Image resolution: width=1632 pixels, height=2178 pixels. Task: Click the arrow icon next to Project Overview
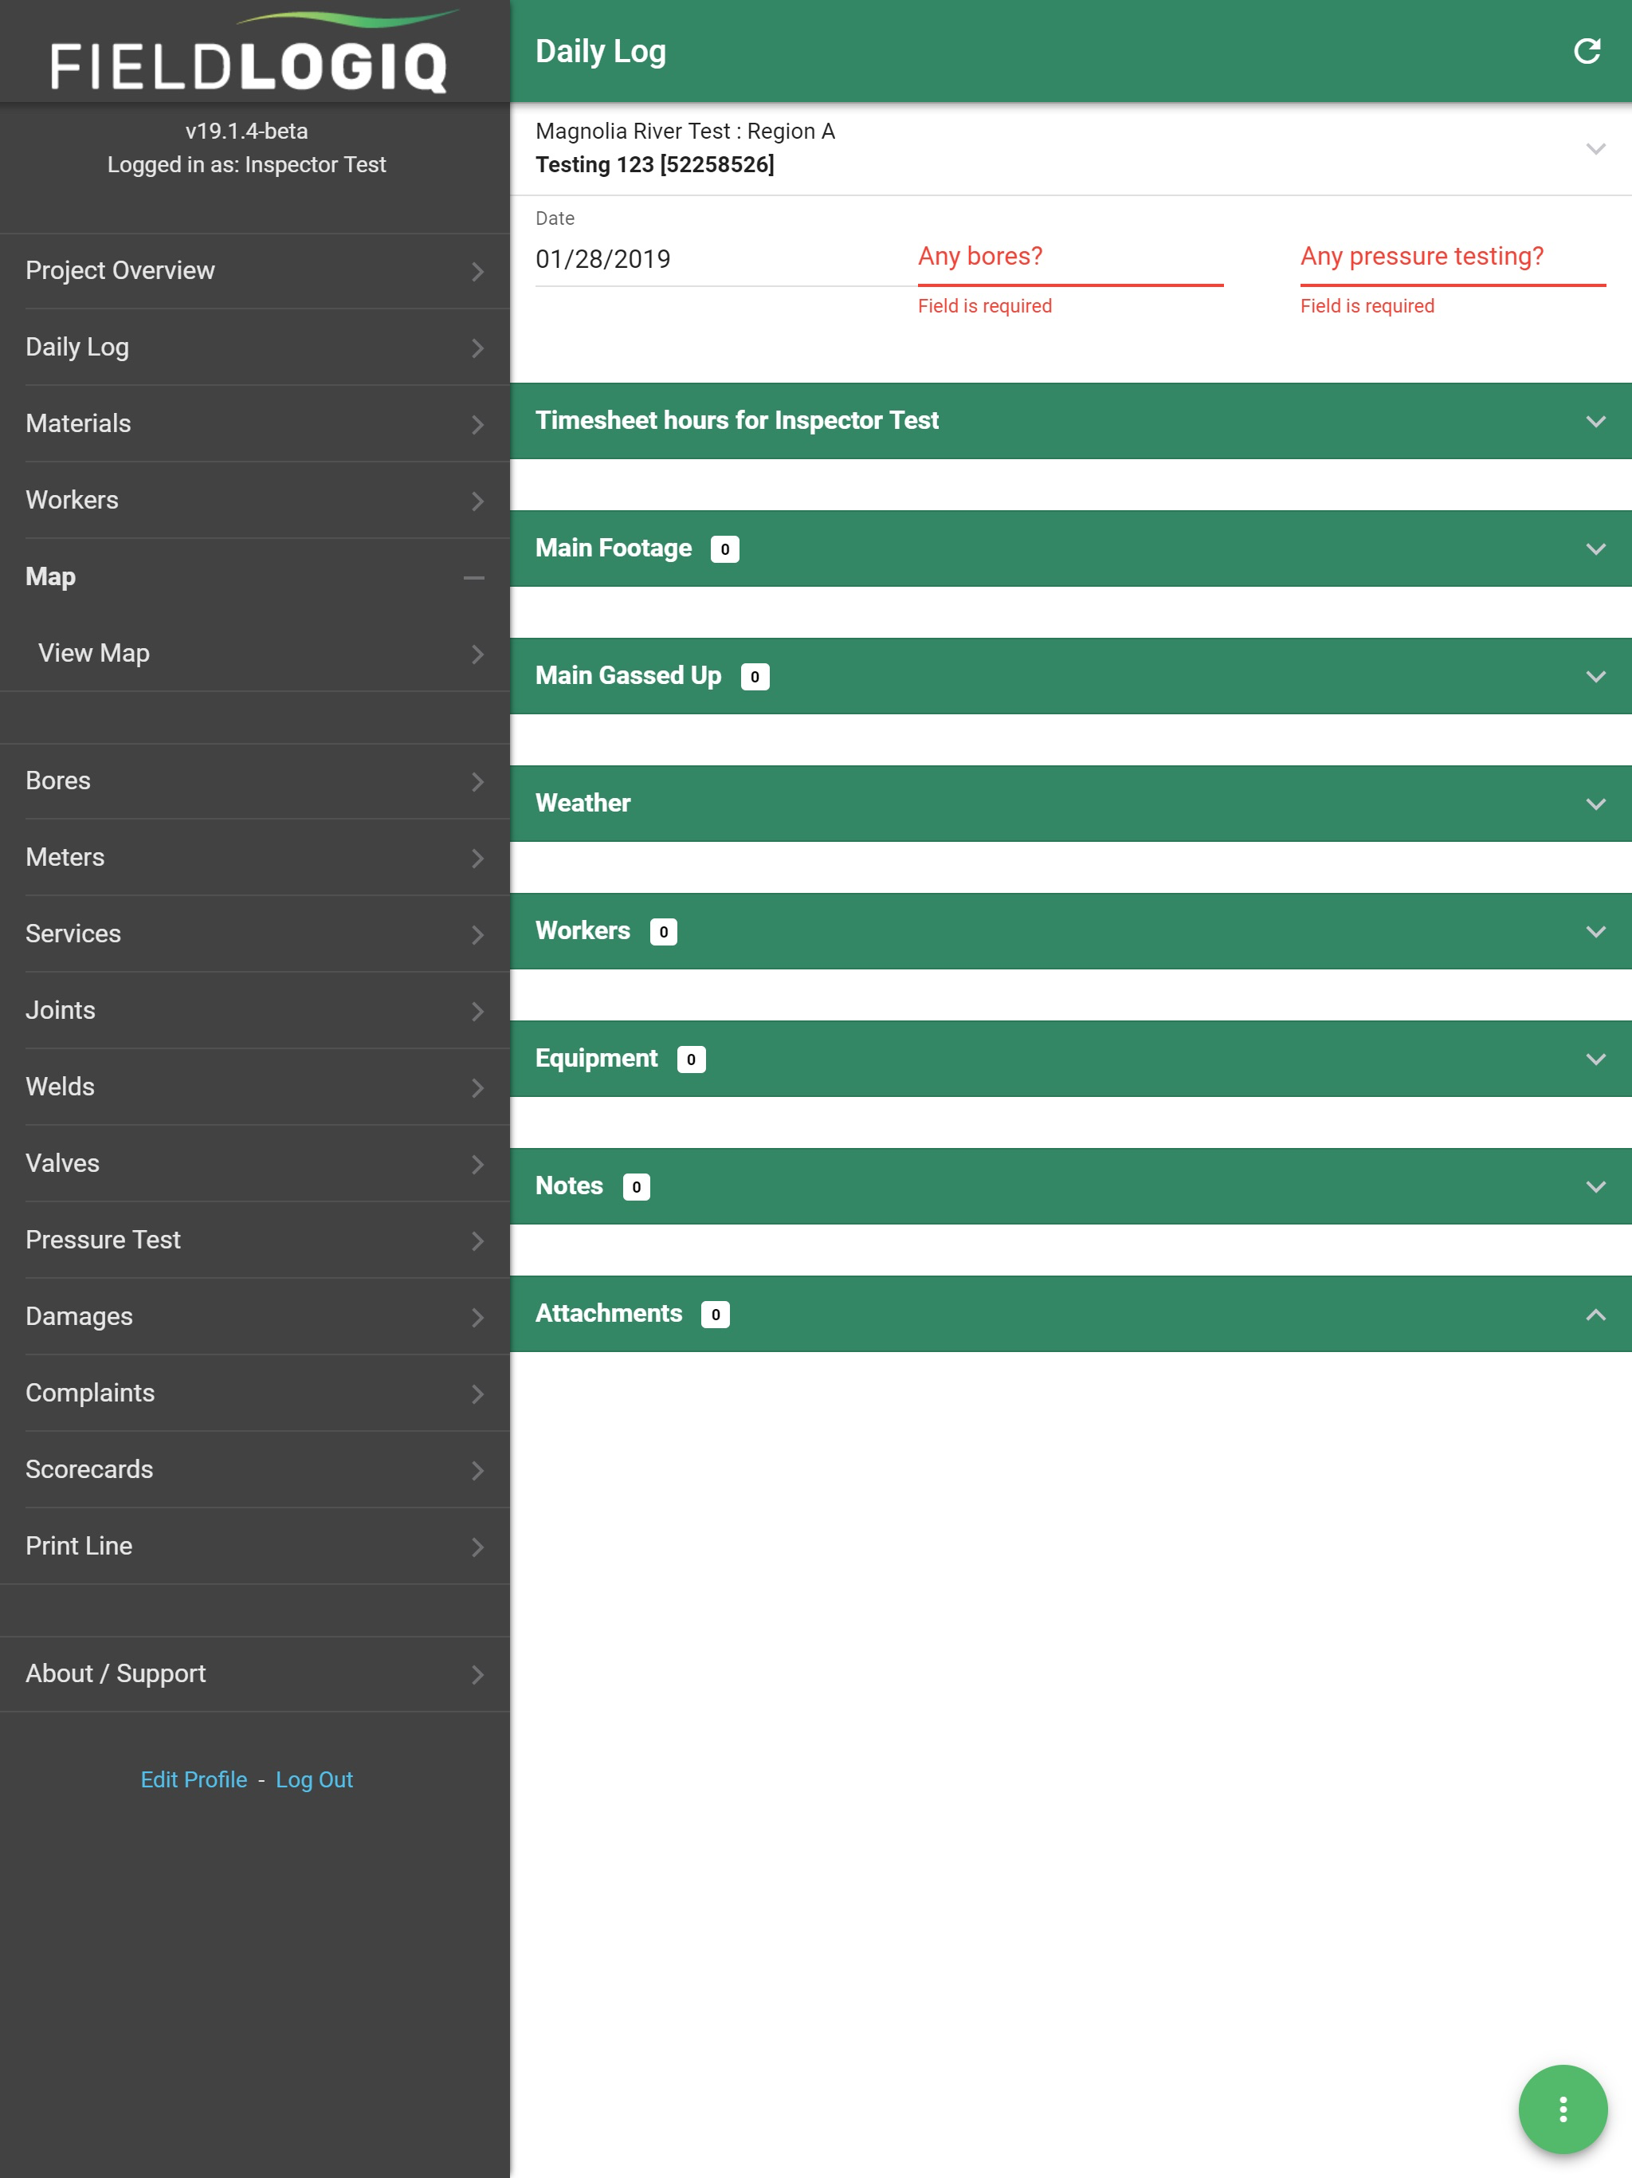coord(477,271)
